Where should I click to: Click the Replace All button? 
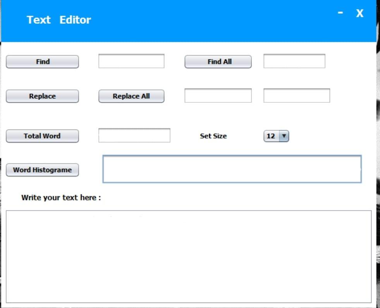(131, 96)
